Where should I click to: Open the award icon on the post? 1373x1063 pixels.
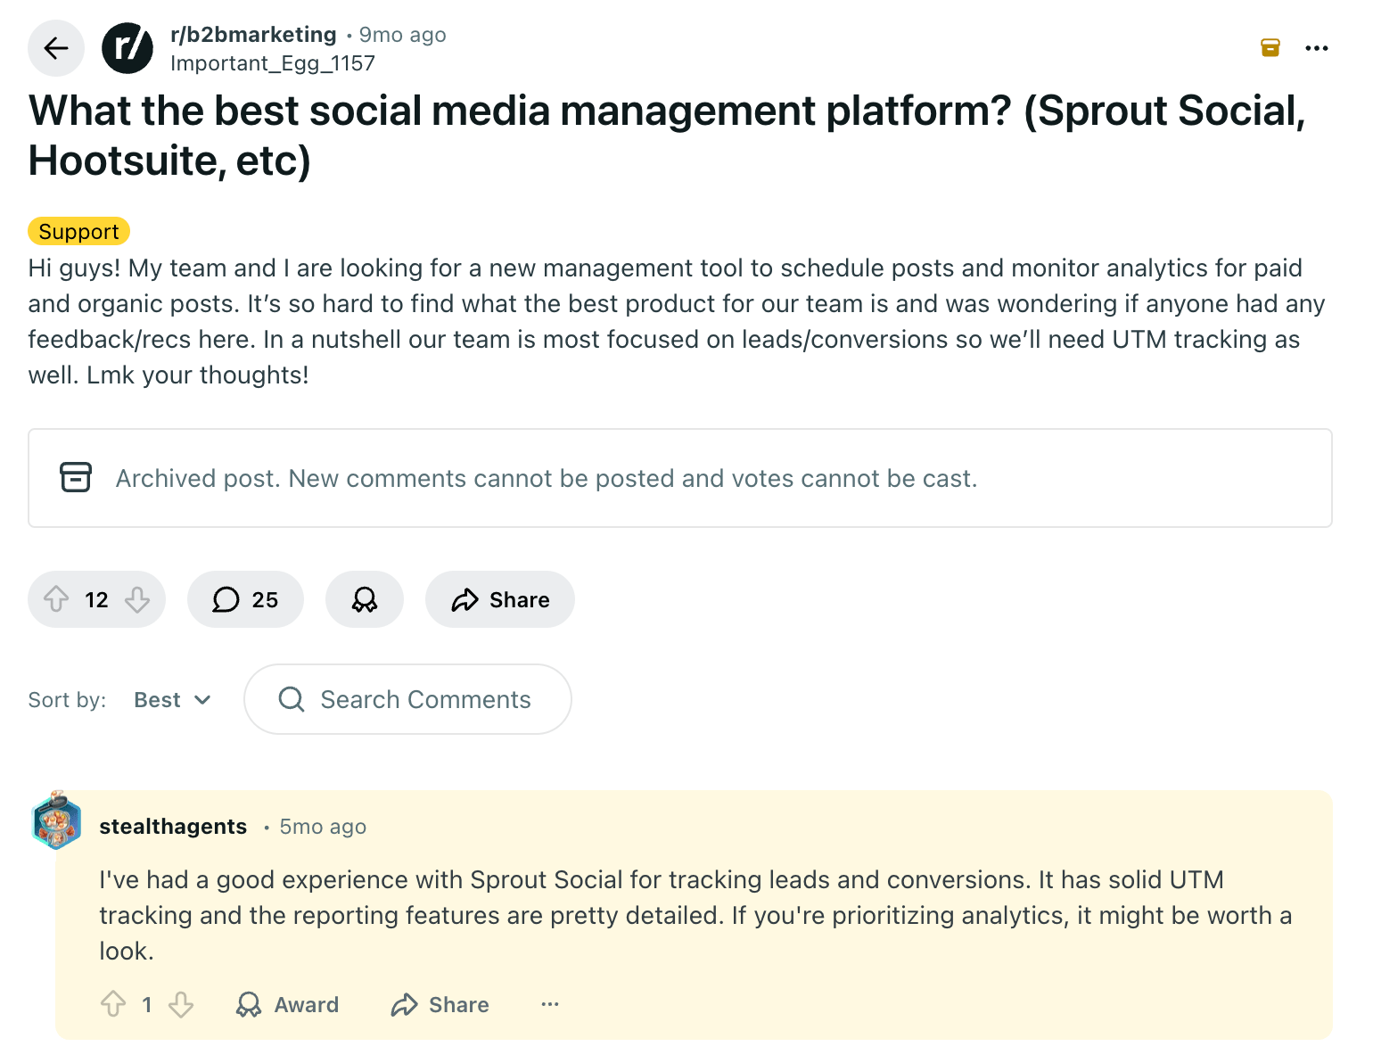click(364, 599)
